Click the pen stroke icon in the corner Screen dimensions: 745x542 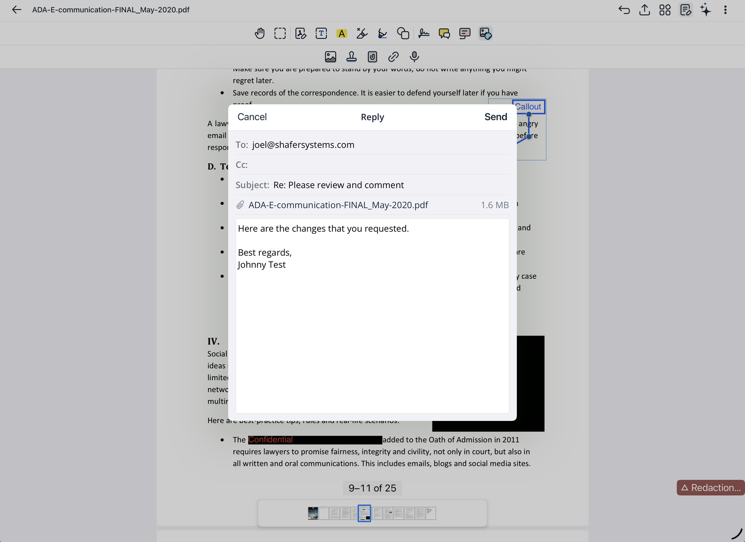pyautogui.click(x=737, y=534)
